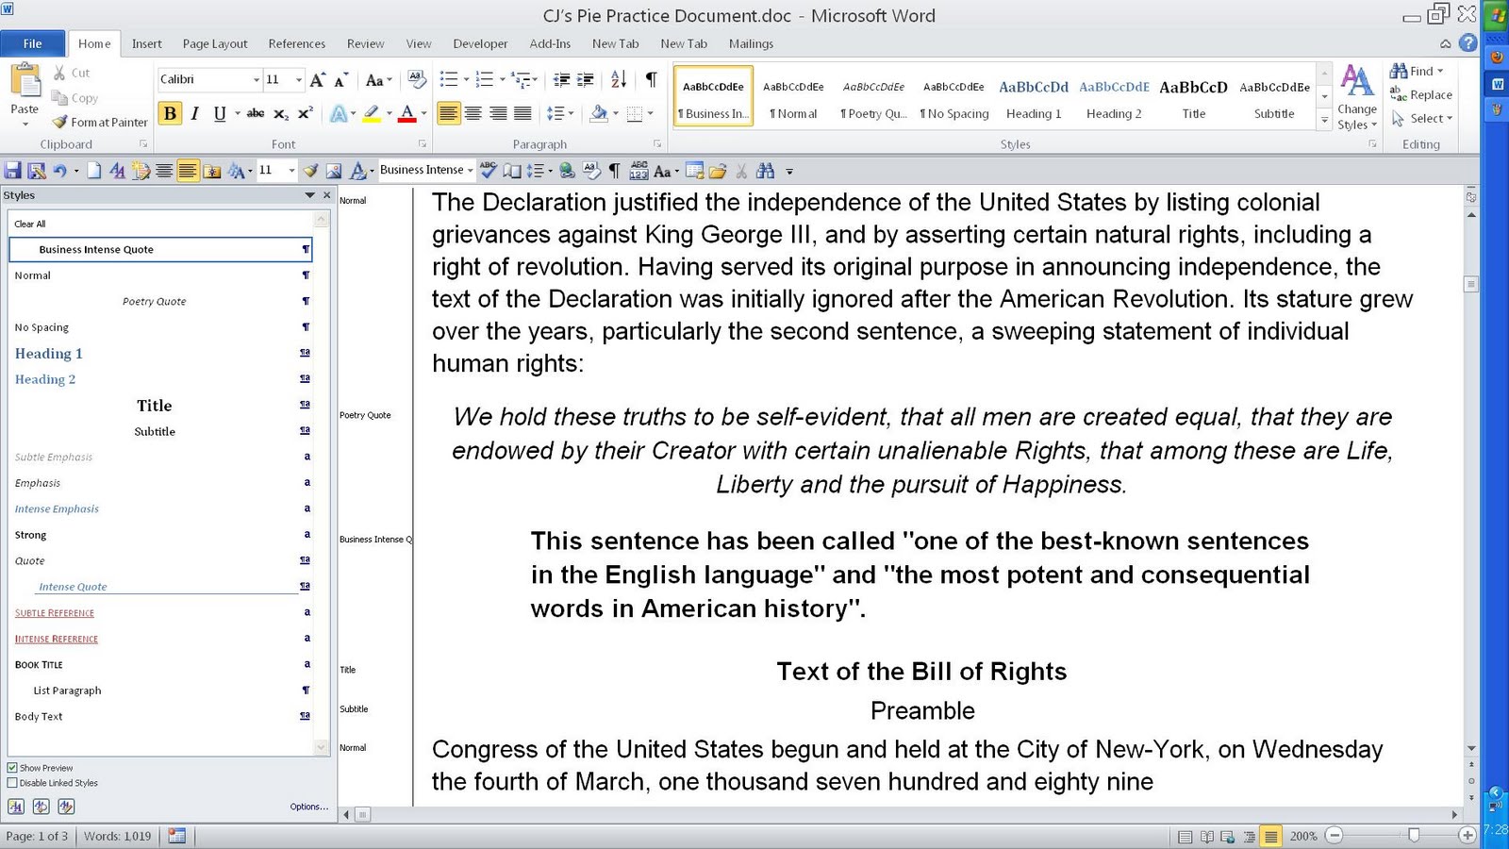This screenshot has height=849, width=1509.
Task: Open the Mailings ribbon tab
Action: (x=751, y=43)
